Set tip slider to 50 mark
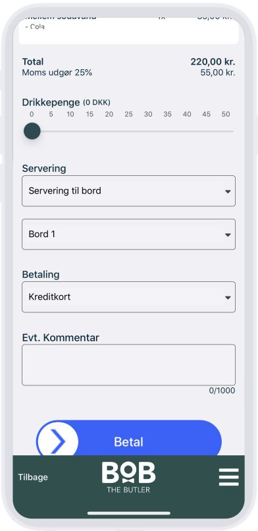 [x=226, y=131]
